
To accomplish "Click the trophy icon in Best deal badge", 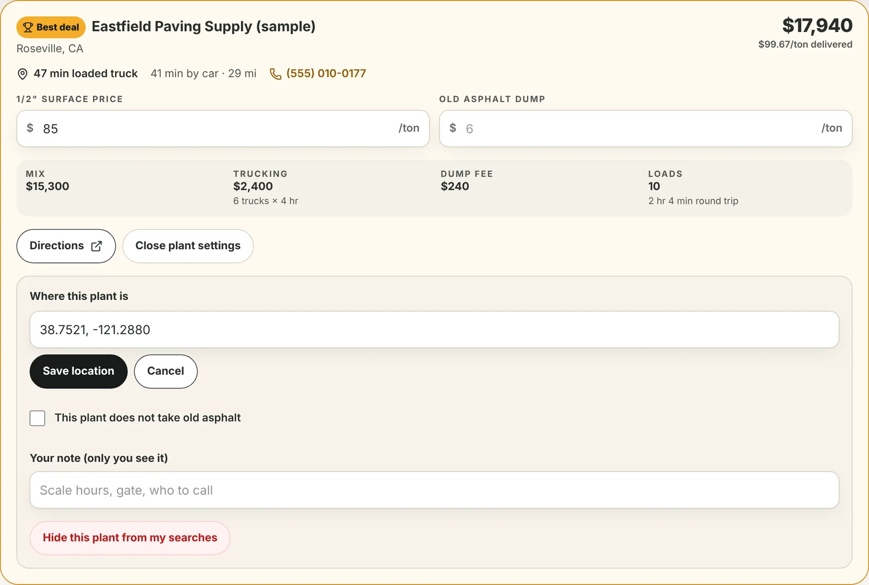I will [28, 27].
